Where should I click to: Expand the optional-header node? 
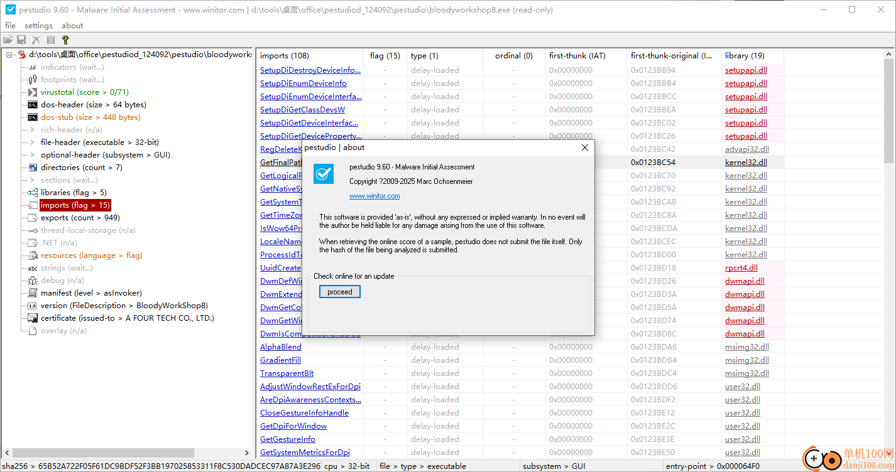[33, 155]
